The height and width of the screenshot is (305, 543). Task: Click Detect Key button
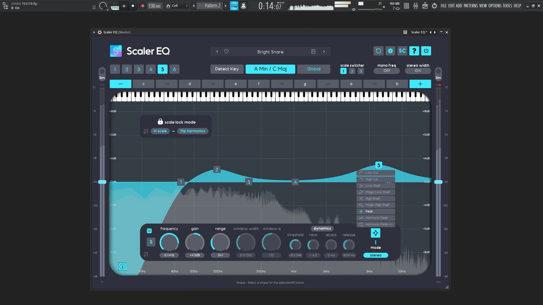[227, 69]
